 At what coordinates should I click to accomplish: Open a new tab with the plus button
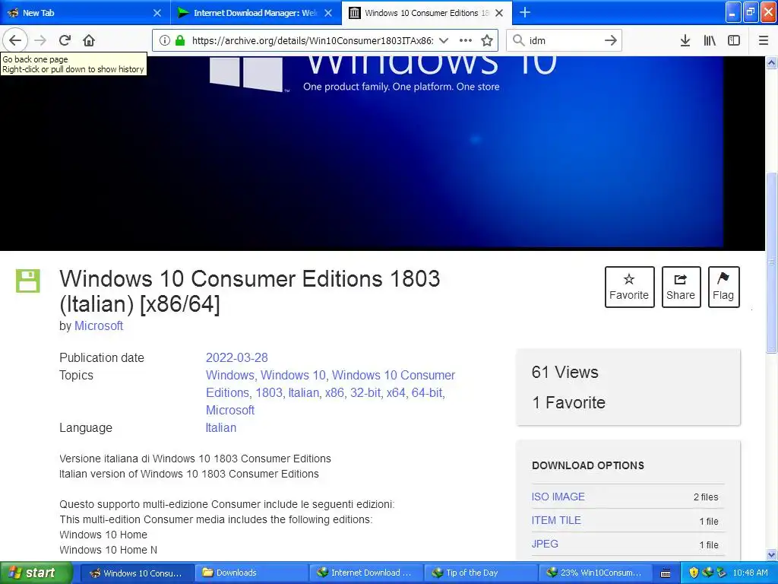click(x=525, y=12)
